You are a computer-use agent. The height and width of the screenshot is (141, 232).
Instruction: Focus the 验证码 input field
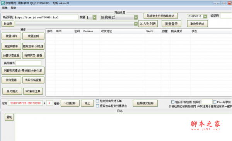[x=226, y=16]
